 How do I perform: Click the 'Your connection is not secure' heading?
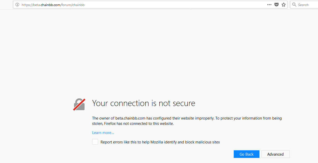point(144,103)
